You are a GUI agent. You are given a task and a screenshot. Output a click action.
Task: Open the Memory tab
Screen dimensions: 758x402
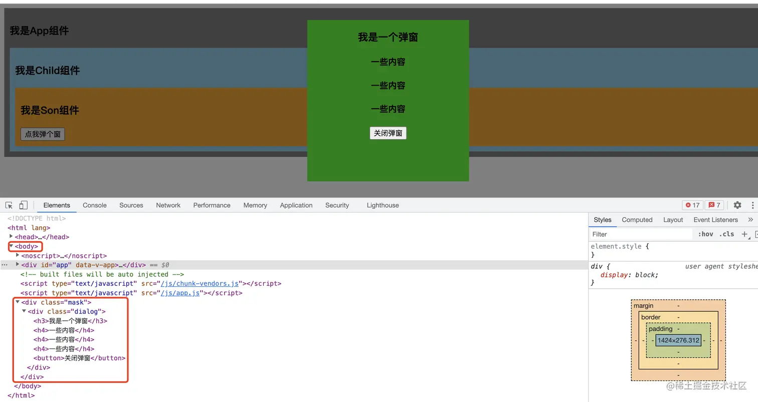coord(255,205)
